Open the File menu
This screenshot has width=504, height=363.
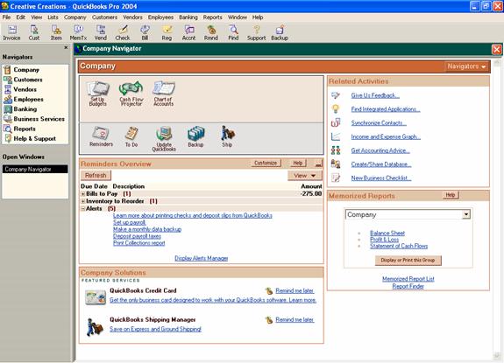pos(6,17)
